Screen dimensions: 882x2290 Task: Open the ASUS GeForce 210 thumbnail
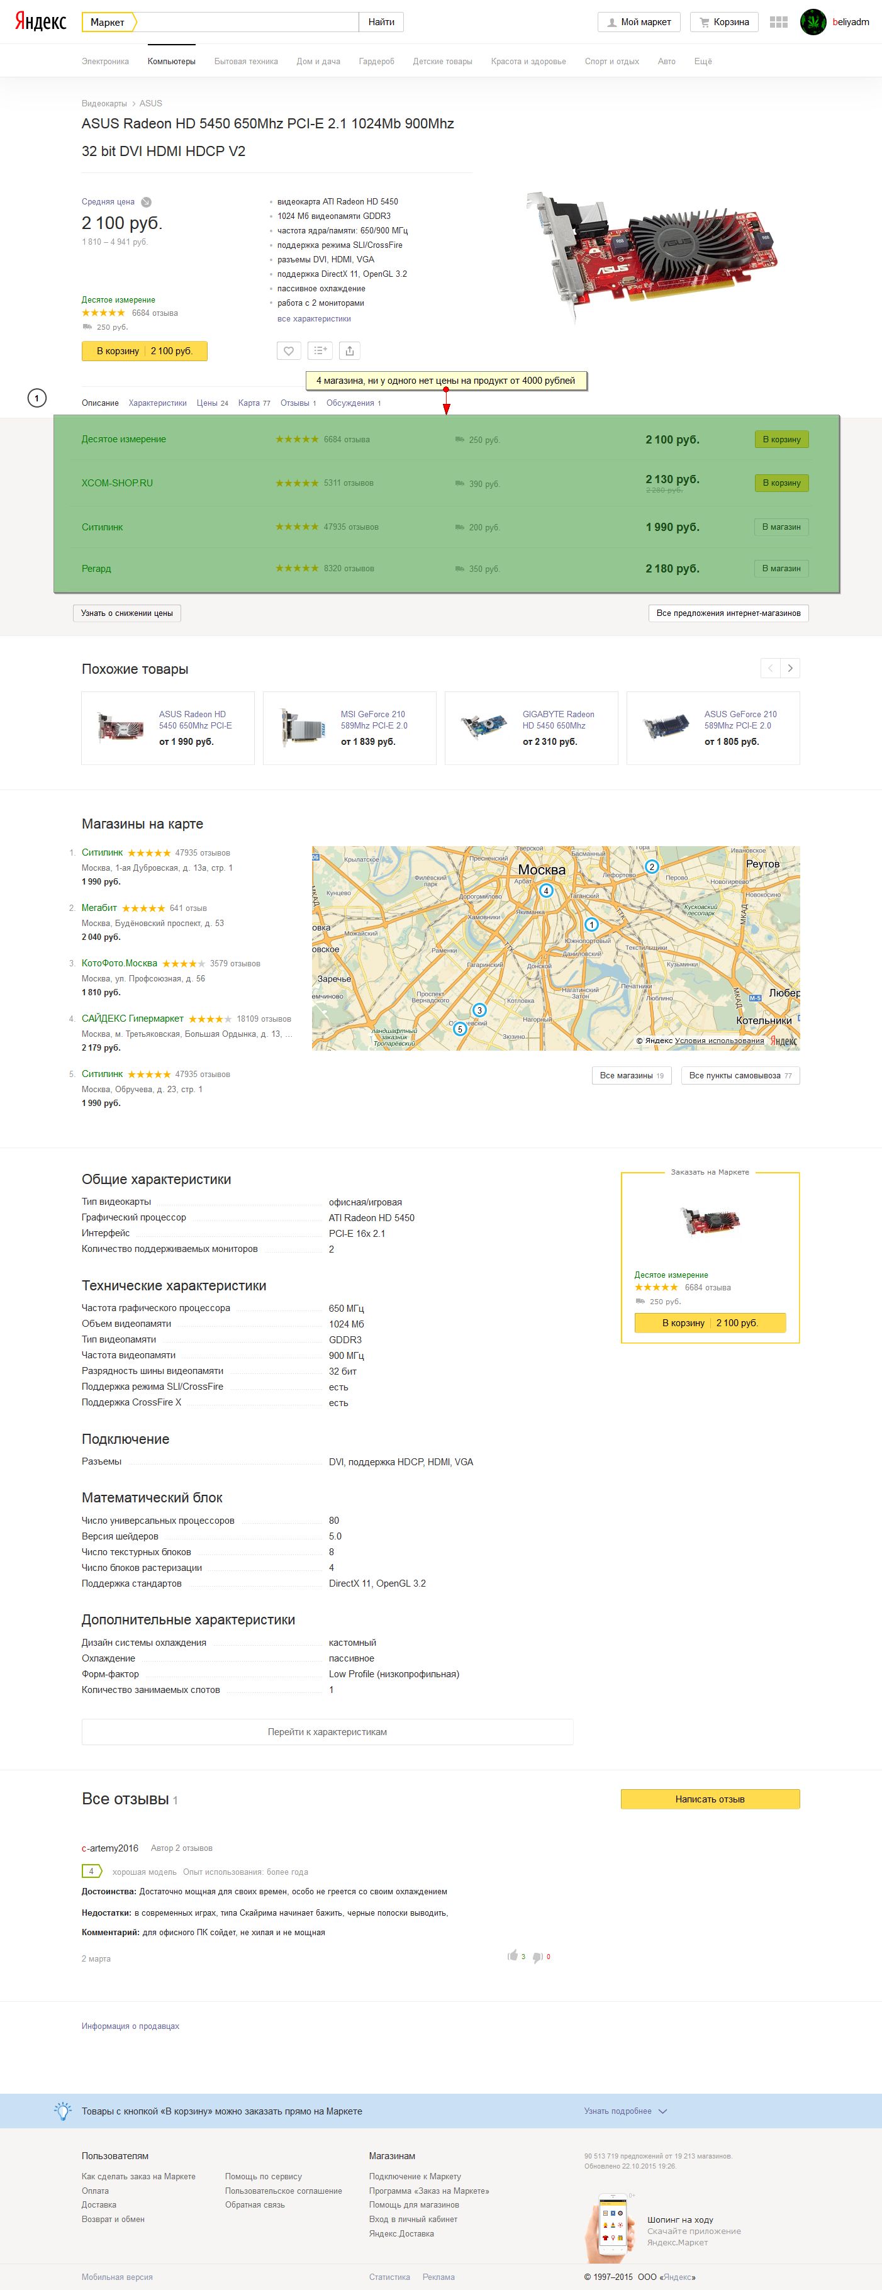point(666,727)
